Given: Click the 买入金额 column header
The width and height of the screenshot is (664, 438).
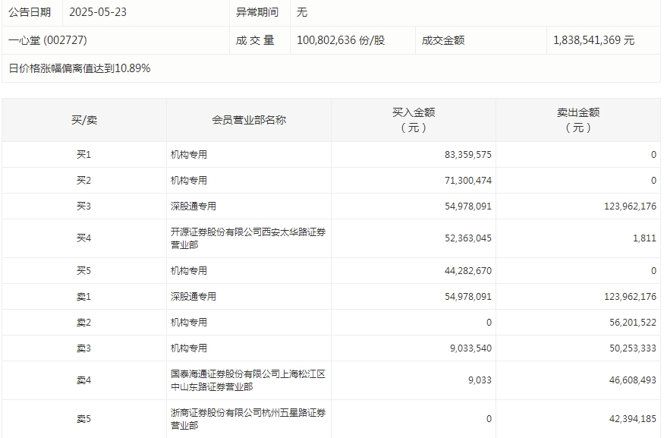Looking at the screenshot, I should (413, 120).
